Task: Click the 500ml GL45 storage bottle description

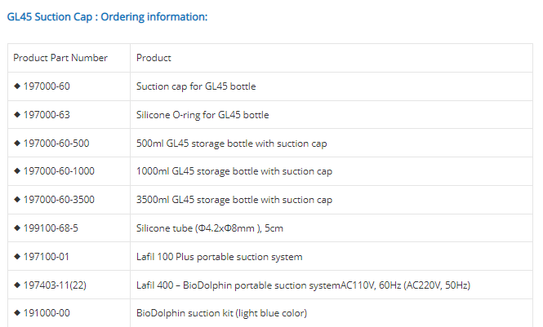Action: (x=231, y=144)
